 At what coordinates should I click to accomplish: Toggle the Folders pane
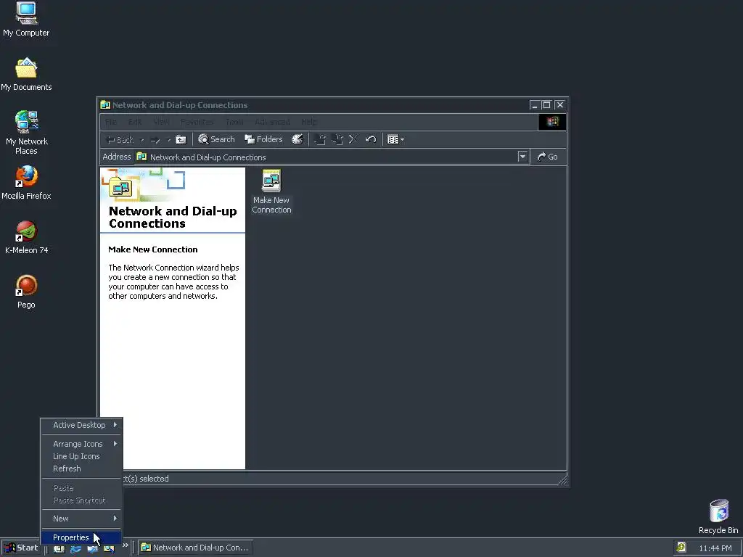(x=263, y=139)
